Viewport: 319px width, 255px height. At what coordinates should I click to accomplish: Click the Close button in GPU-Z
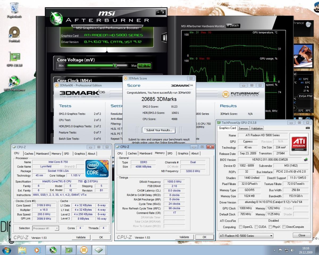point(302,235)
